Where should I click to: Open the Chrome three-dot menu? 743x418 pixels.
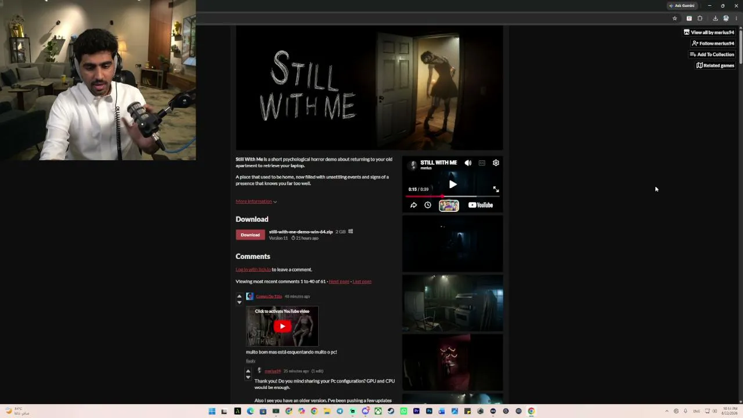736,19
